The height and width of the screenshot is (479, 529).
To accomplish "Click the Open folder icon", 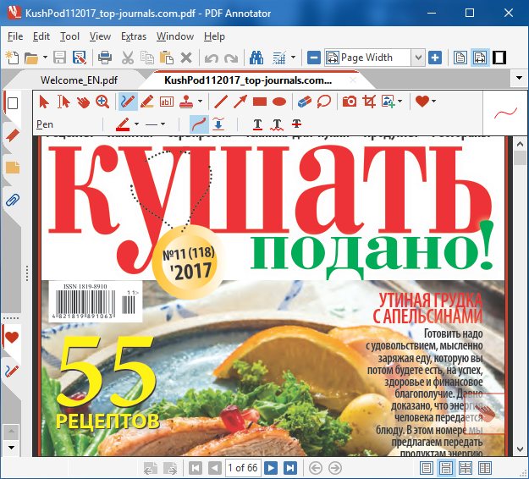I will [x=31, y=58].
